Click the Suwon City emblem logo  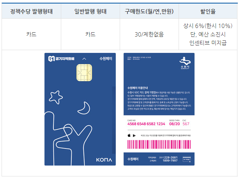tap(185, 63)
